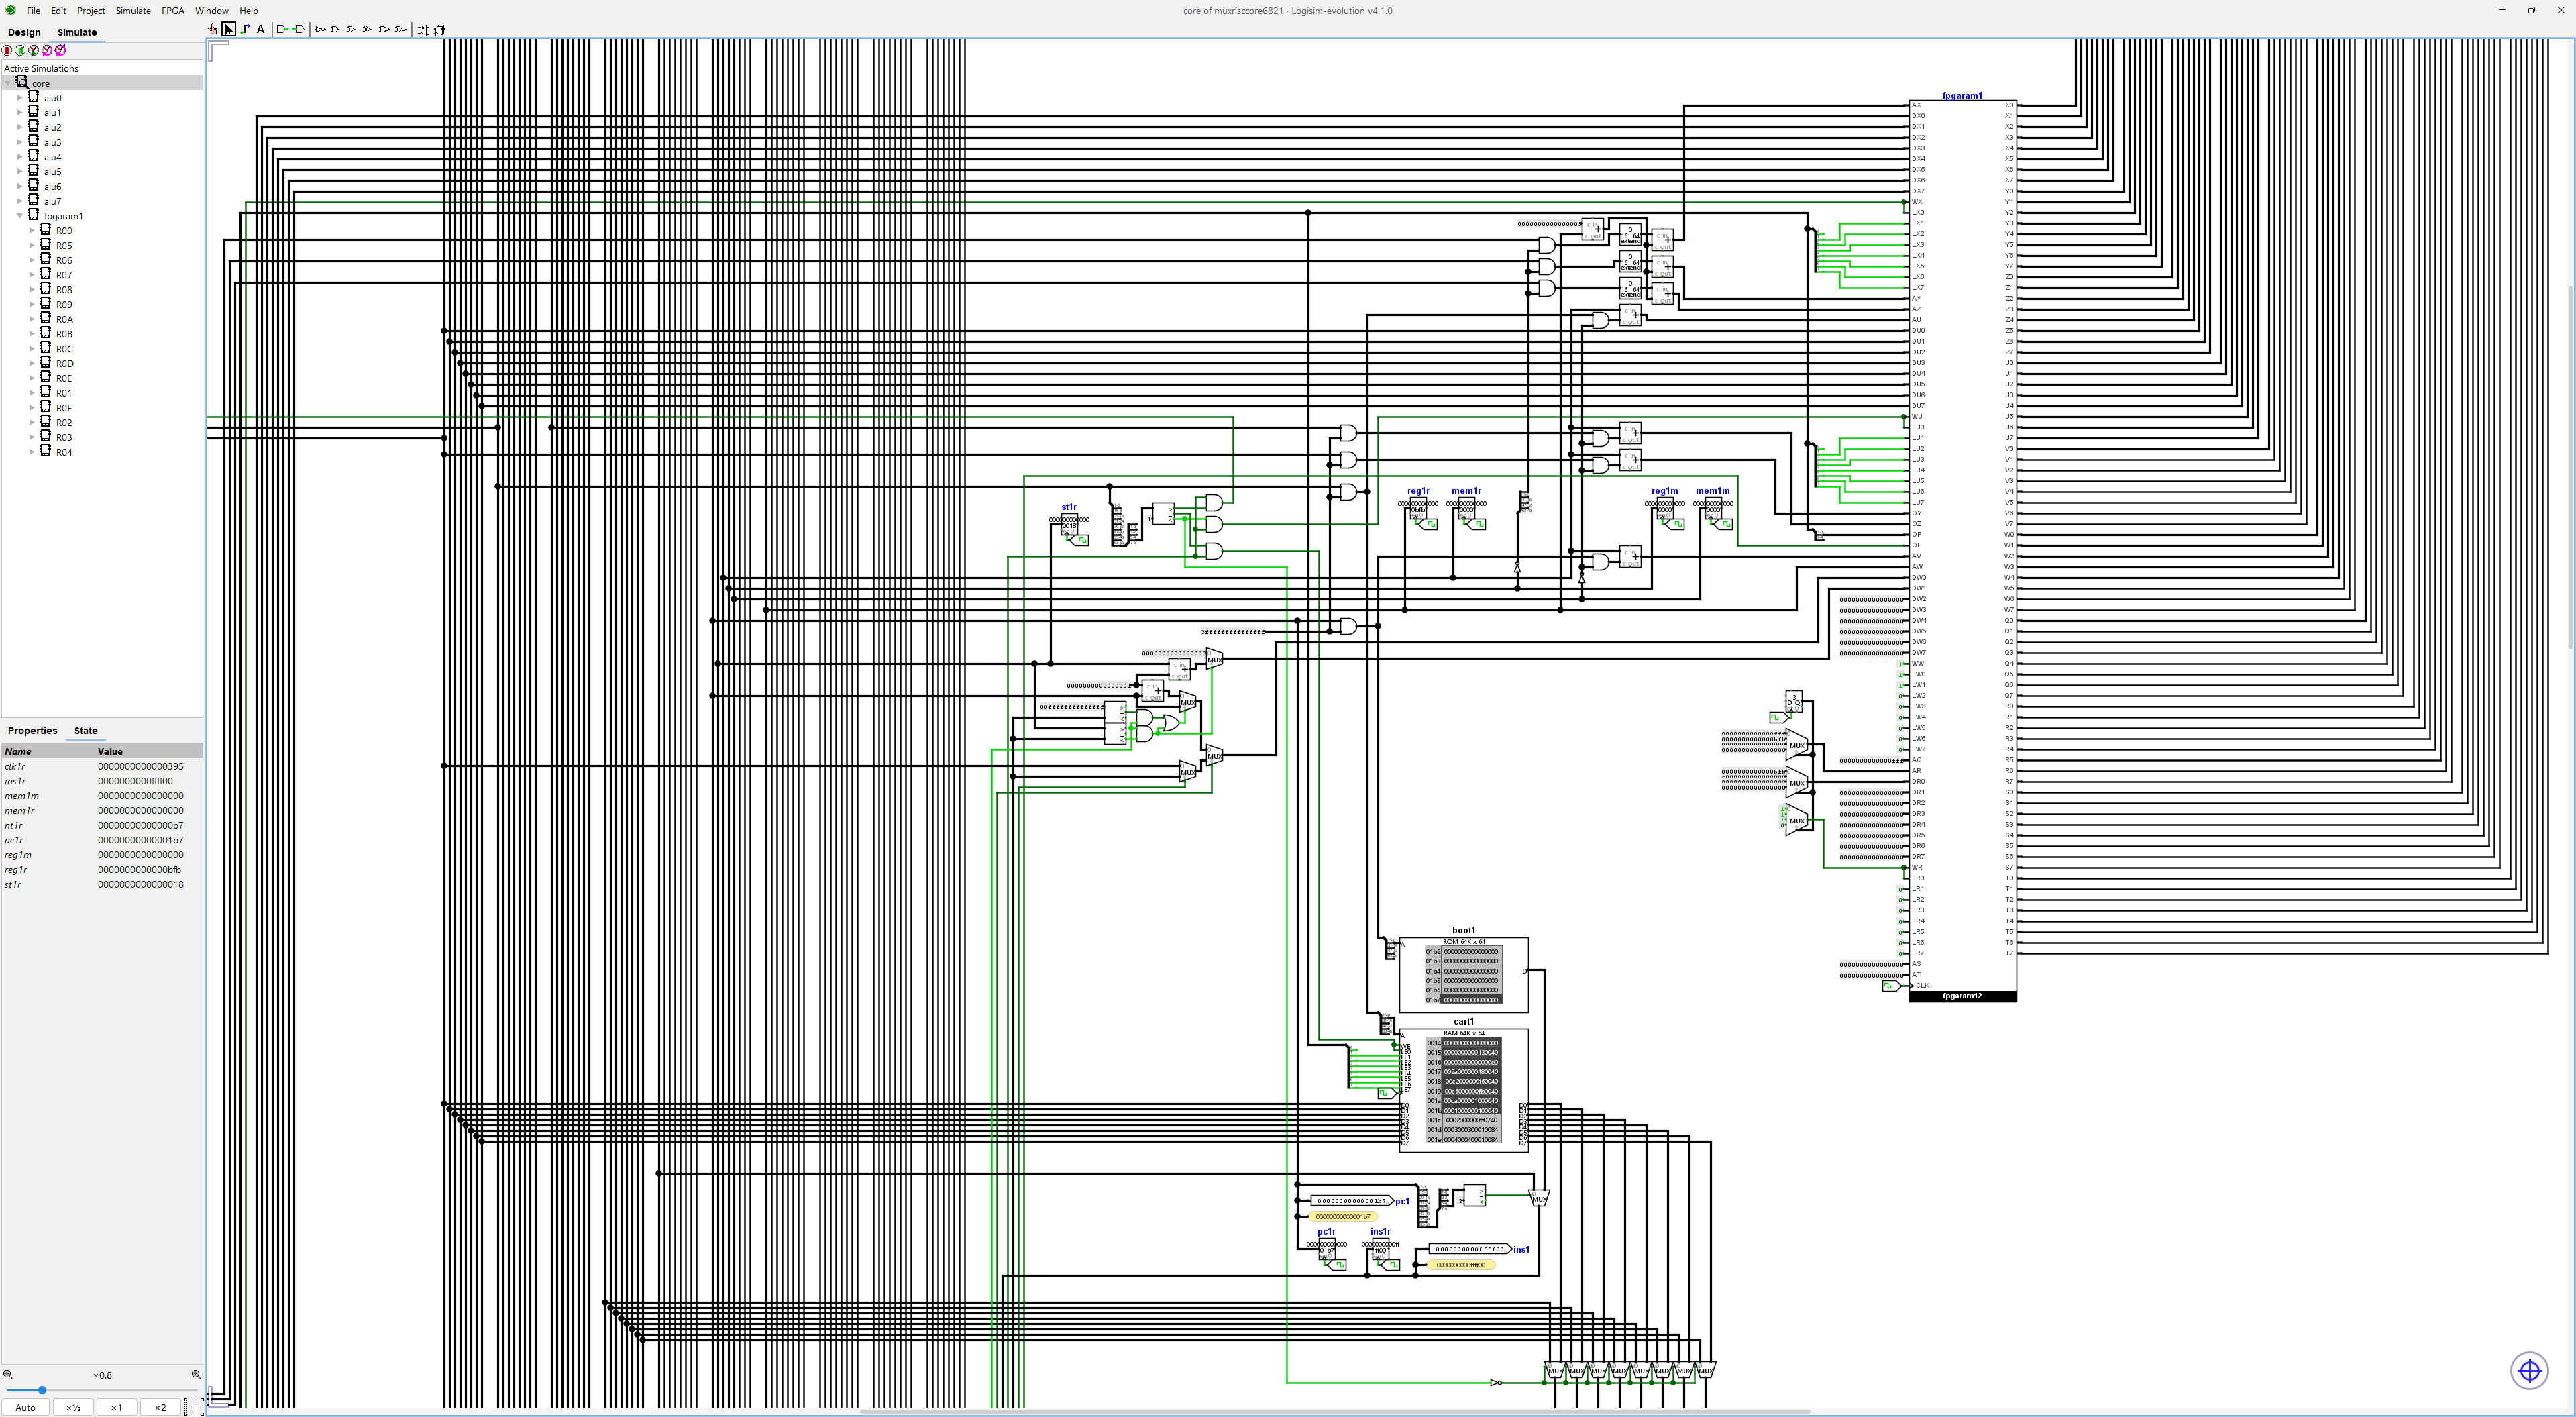Click the third simulation control icon
The width and height of the screenshot is (2576, 1417).
33,50
